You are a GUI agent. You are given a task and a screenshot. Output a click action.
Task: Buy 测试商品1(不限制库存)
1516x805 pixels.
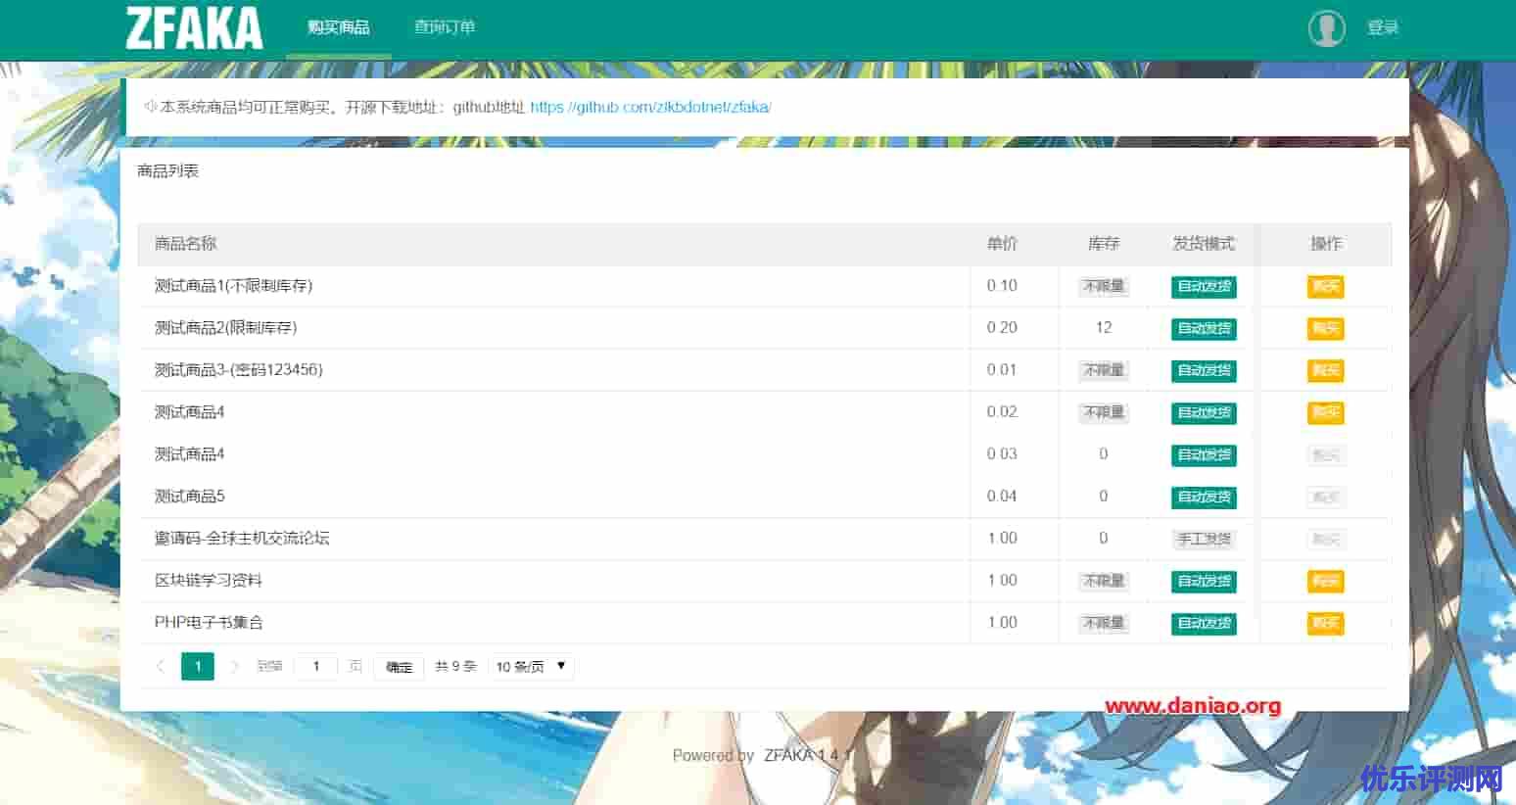[x=1326, y=286]
